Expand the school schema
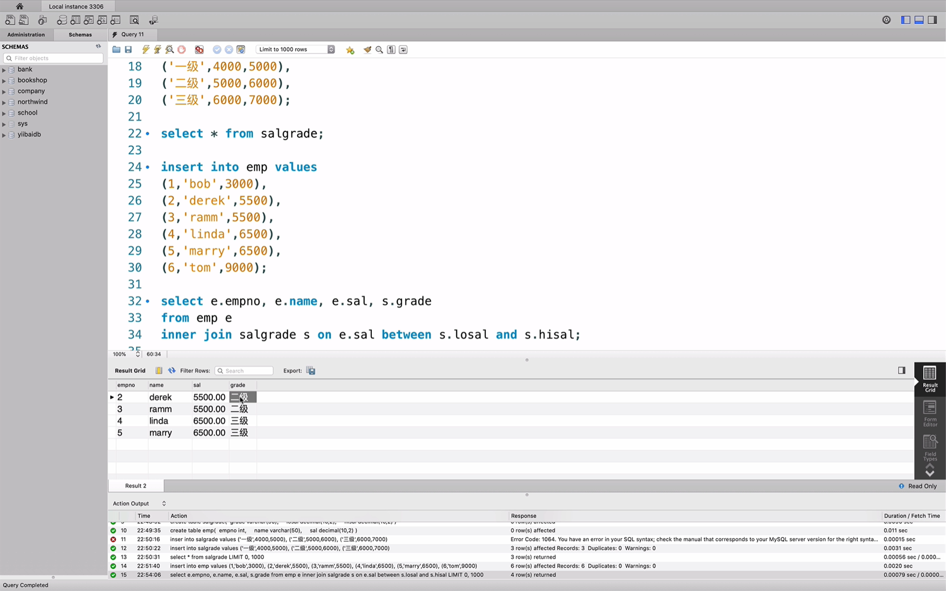 4,113
